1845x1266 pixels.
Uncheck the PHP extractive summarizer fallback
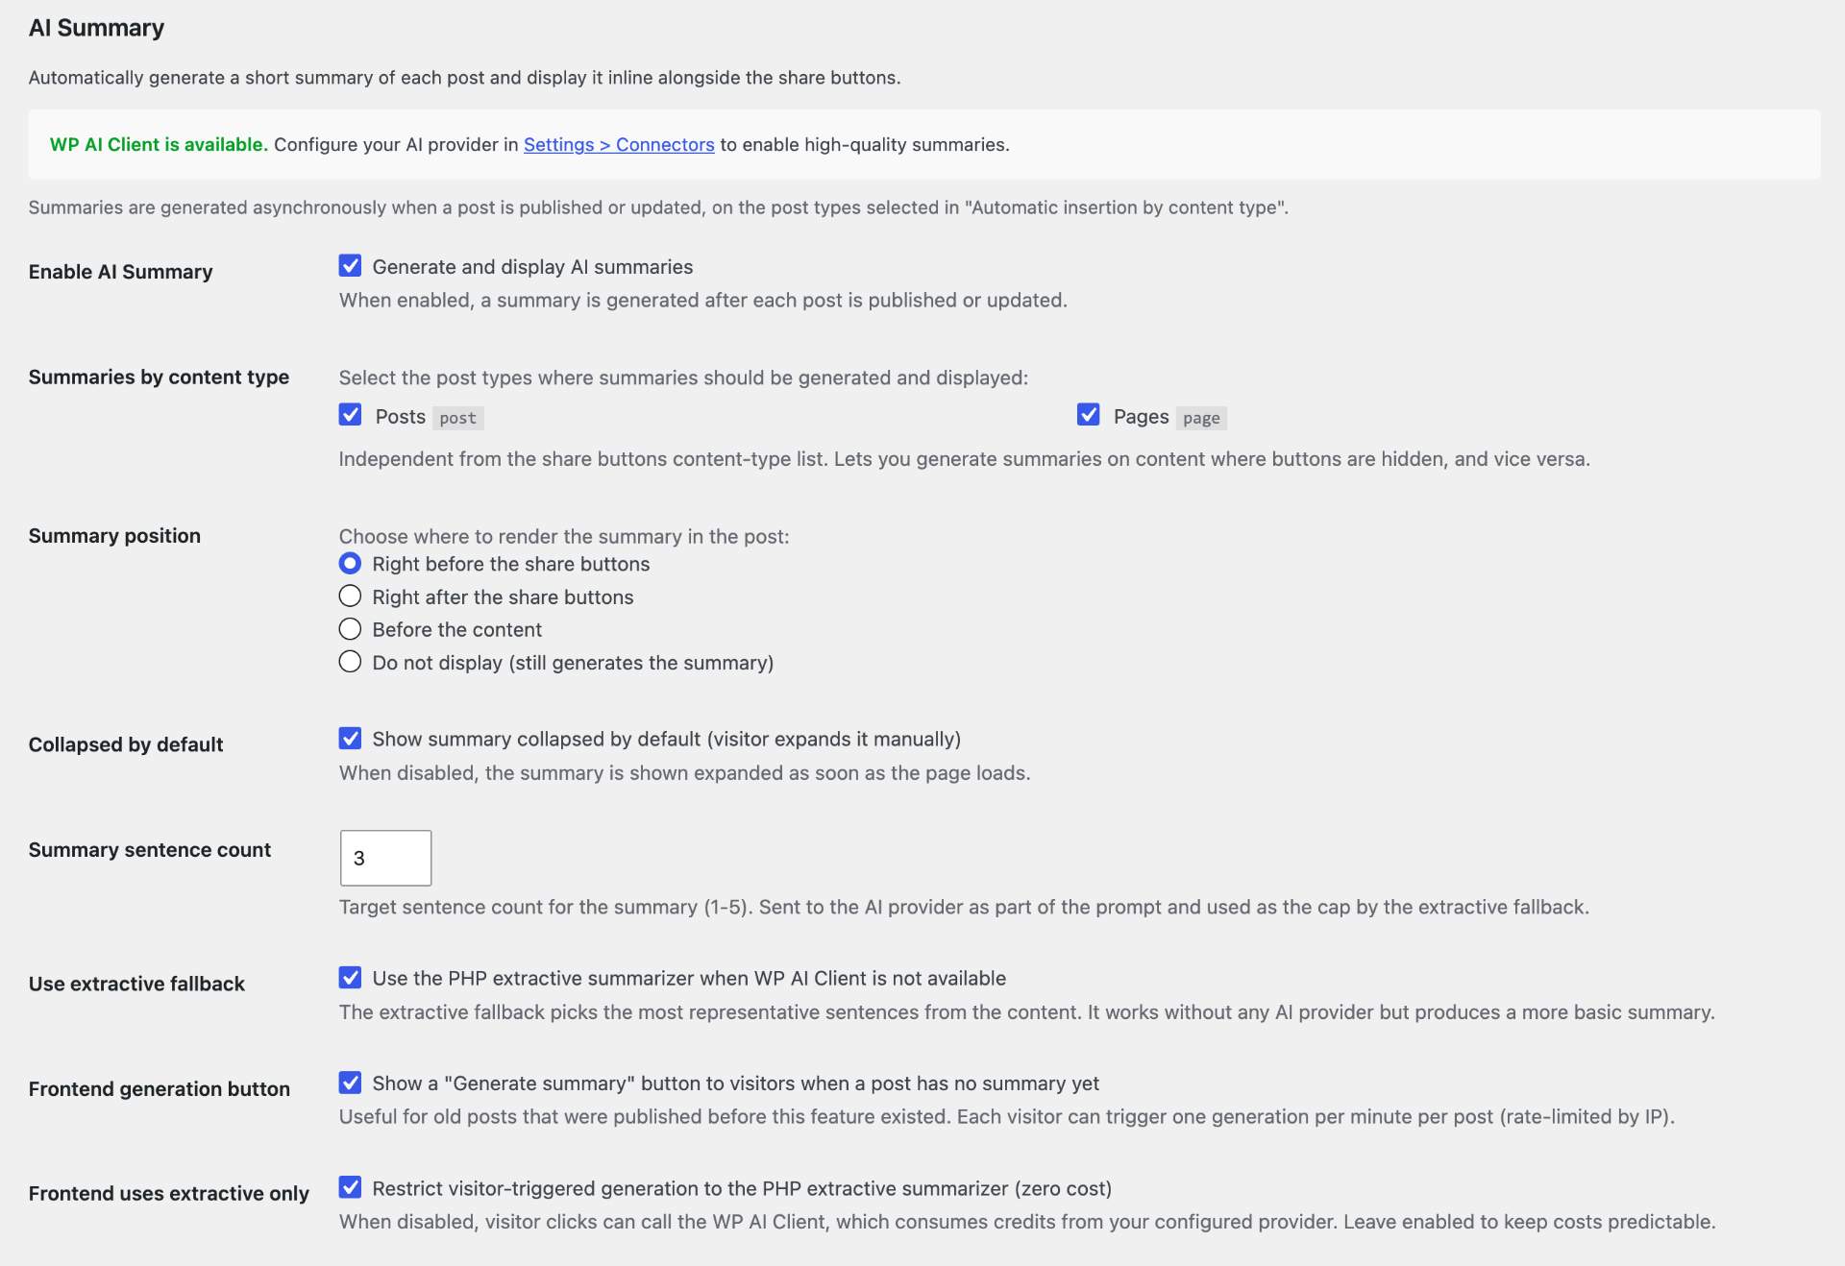point(350,978)
